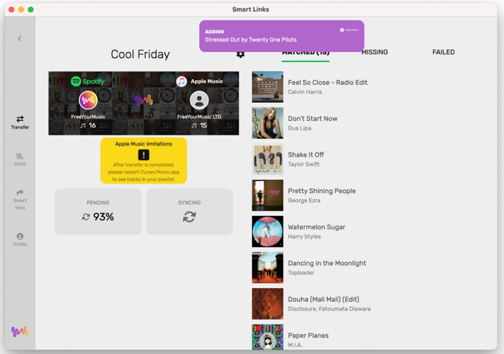Viewport: 504px width, 354px height.
Task: Open playlist settings gear icon
Action: [240, 54]
